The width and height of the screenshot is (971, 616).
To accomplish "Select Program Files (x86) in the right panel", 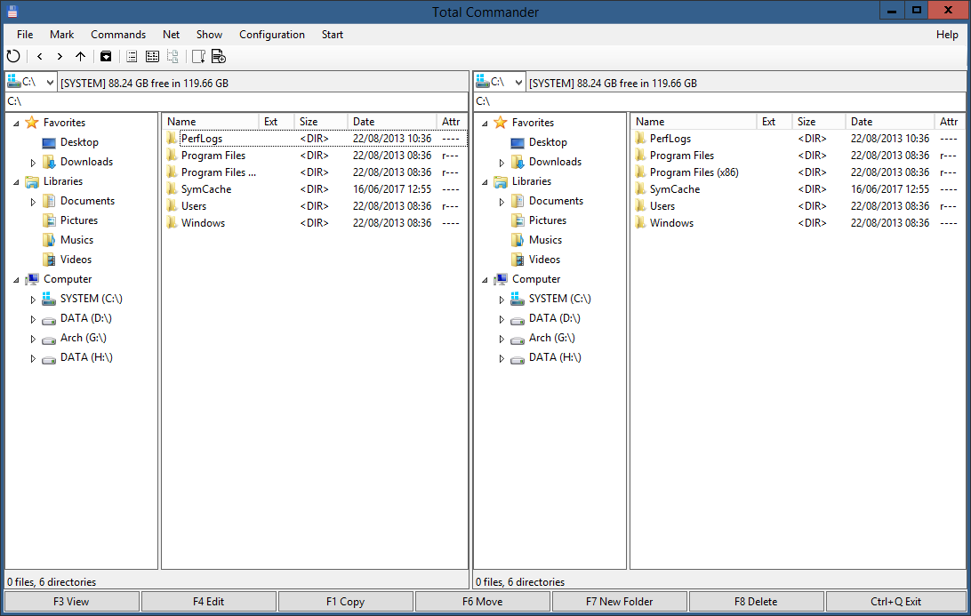I will point(694,172).
